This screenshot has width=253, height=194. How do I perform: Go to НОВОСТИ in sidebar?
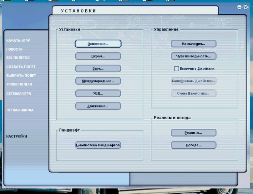15,49
